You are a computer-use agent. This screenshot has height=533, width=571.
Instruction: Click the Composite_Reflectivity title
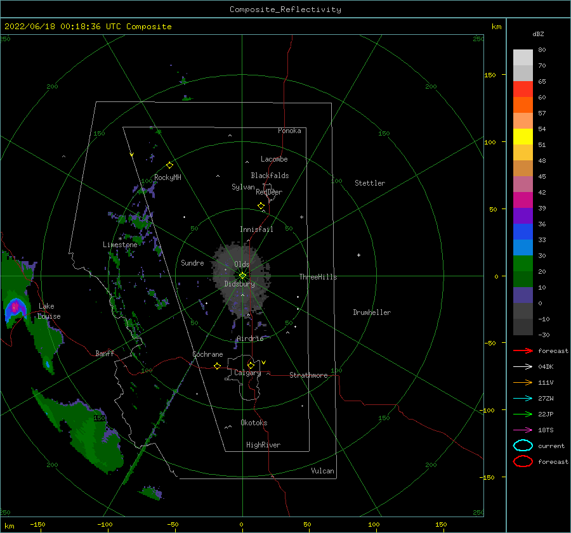(x=285, y=10)
